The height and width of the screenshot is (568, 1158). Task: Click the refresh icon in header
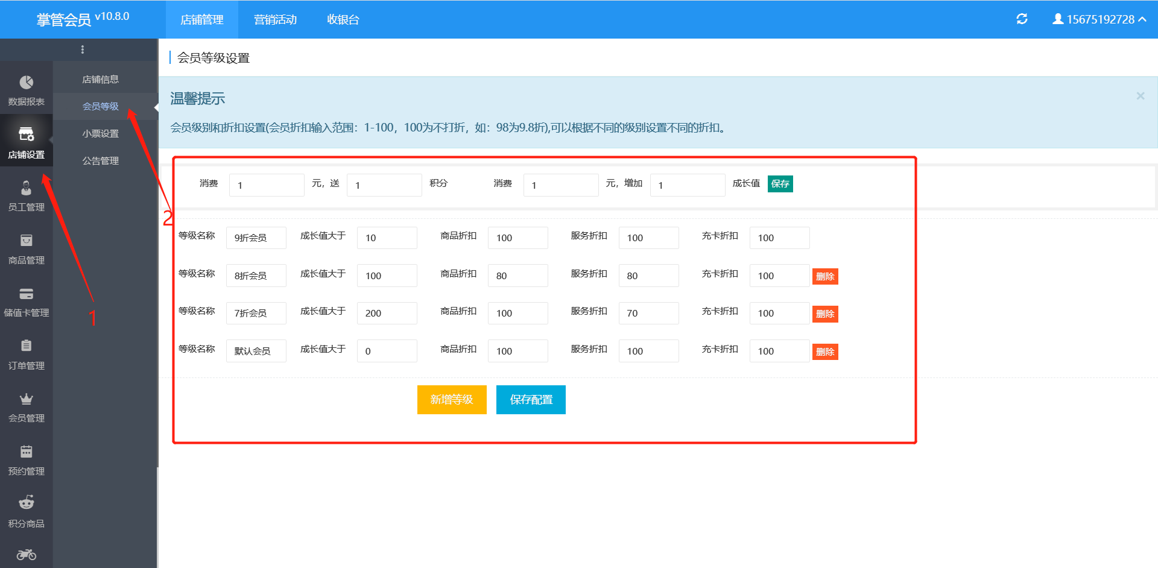(1022, 19)
